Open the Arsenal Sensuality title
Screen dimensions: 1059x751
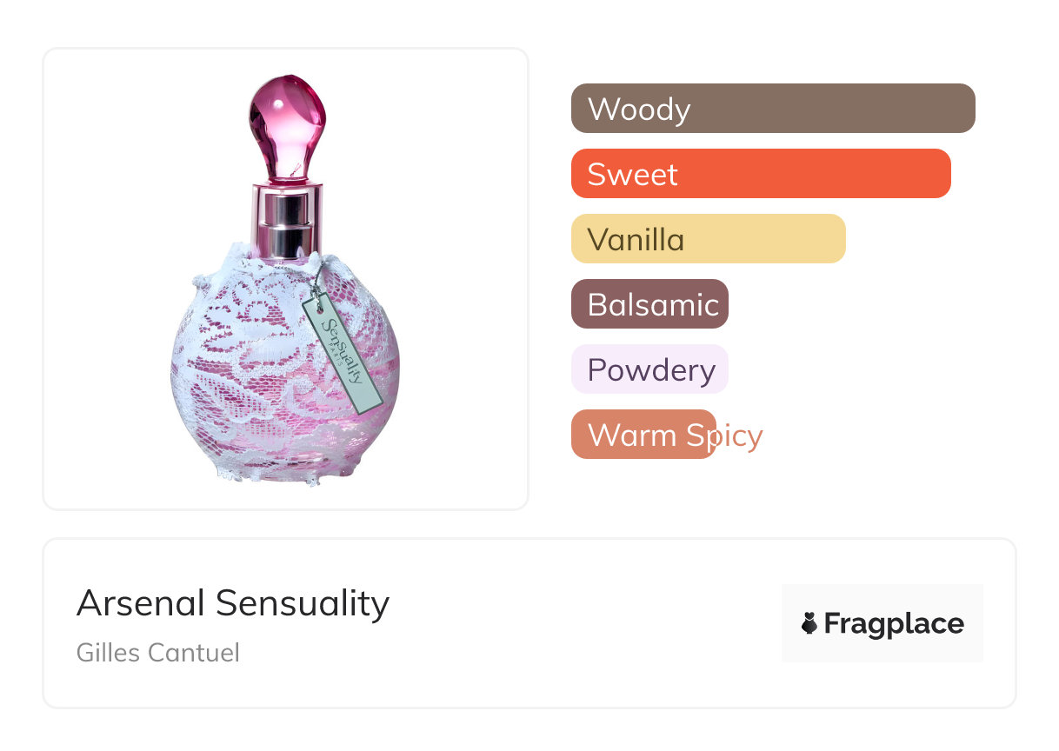pos(232,602)
